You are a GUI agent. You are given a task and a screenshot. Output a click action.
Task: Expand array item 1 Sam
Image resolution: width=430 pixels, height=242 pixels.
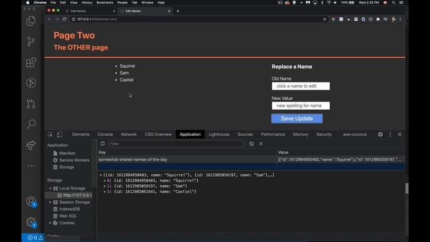pos(105,186)
